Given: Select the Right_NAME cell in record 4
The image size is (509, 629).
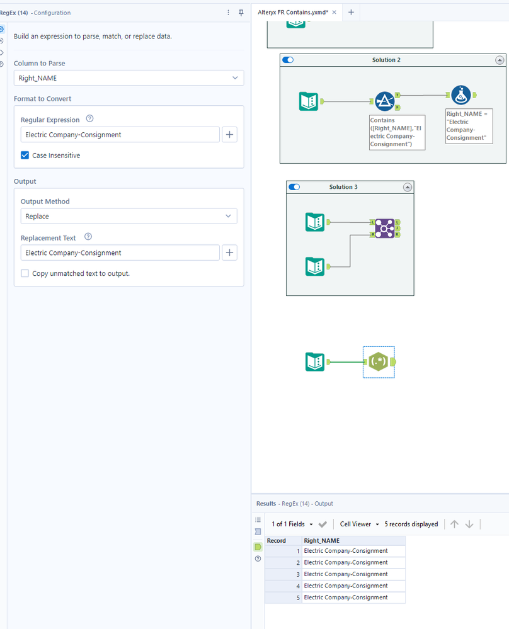Looking at the screenshot, I should pos(353,586).
